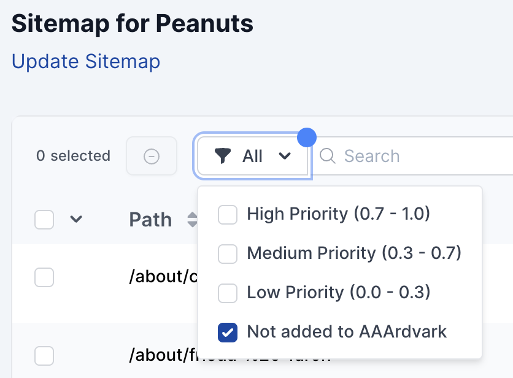The height and width of the screenshot is (378, 513).
Task: Expand the chevron beside select-all checkbox
Action: 76,219
